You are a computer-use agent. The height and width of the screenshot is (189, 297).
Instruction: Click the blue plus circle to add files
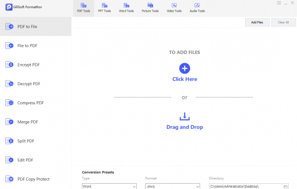(185, 68)
